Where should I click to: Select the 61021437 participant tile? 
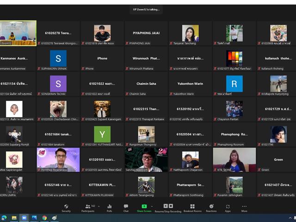coord(276,185)
